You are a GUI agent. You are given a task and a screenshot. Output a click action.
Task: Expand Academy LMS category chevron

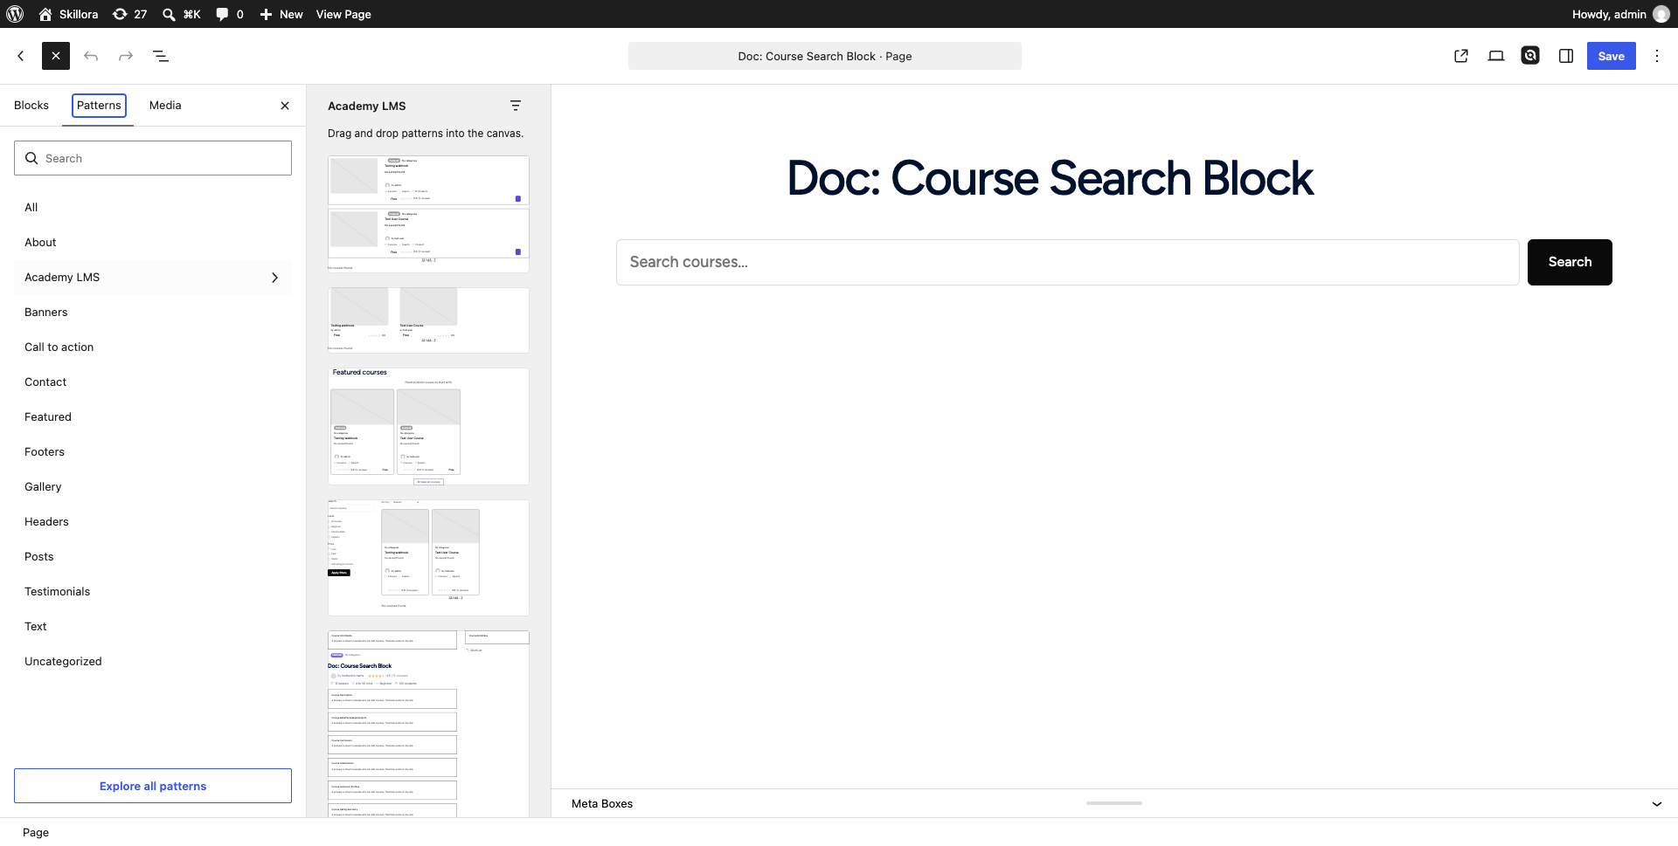tap(274, 277)
